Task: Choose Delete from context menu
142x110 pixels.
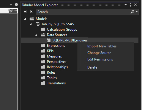Action: pos(105,67)
